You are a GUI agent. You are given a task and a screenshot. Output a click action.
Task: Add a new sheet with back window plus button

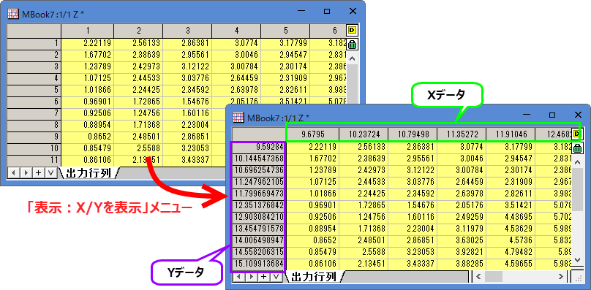coord(38,173)
